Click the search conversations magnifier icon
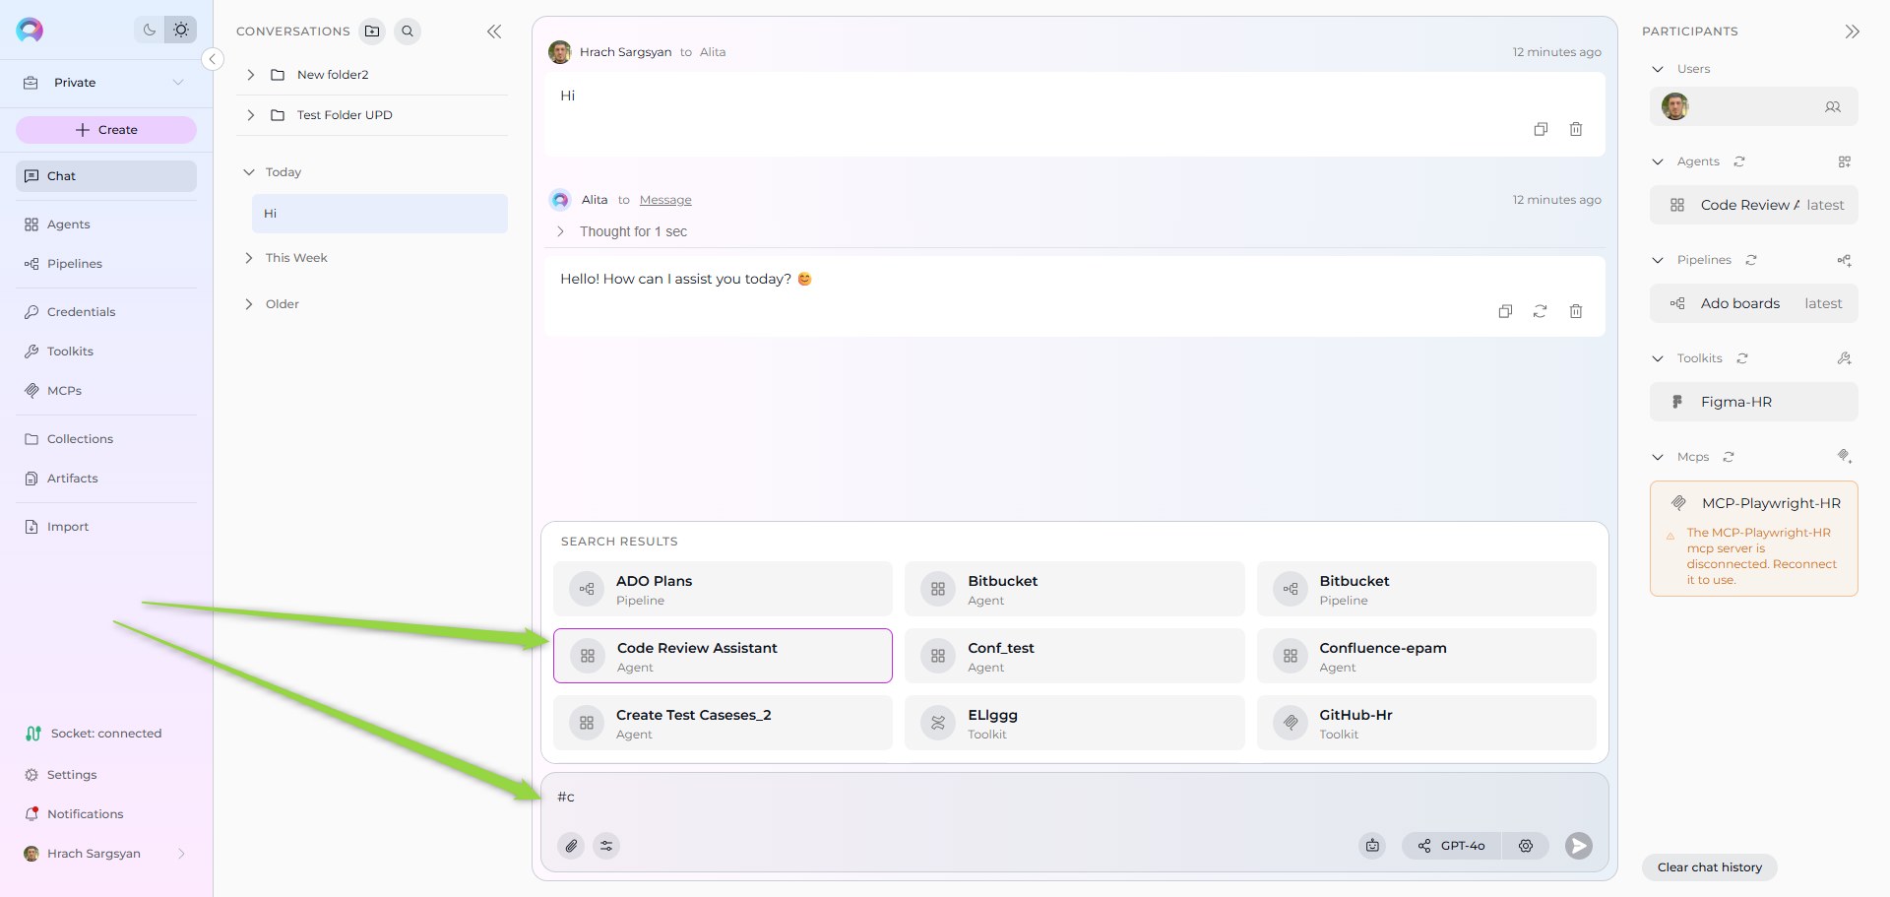This screenshot has width=1890, height=897. tap(408, 32)
